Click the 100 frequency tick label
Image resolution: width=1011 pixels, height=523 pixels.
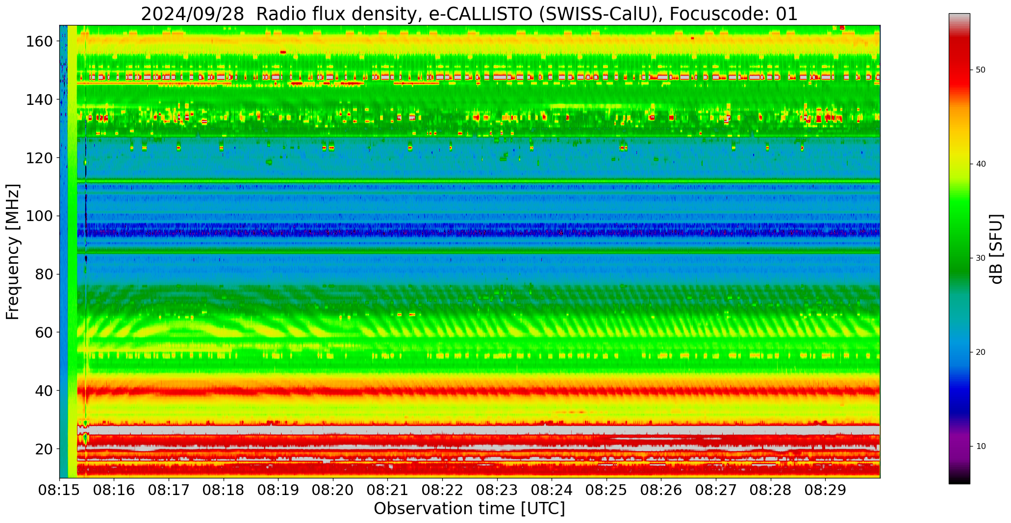40,216
